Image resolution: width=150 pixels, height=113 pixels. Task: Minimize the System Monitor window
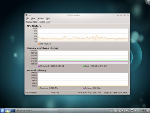[x=121, y=15]
